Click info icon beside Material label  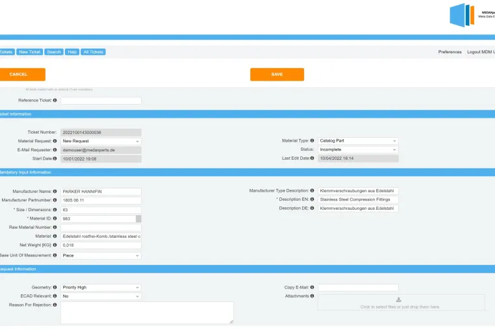(55, 236)
